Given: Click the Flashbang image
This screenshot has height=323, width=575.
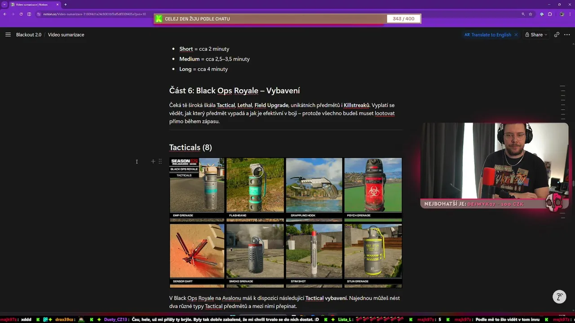Looking at the screenshot, I should (x=255, y=189).
